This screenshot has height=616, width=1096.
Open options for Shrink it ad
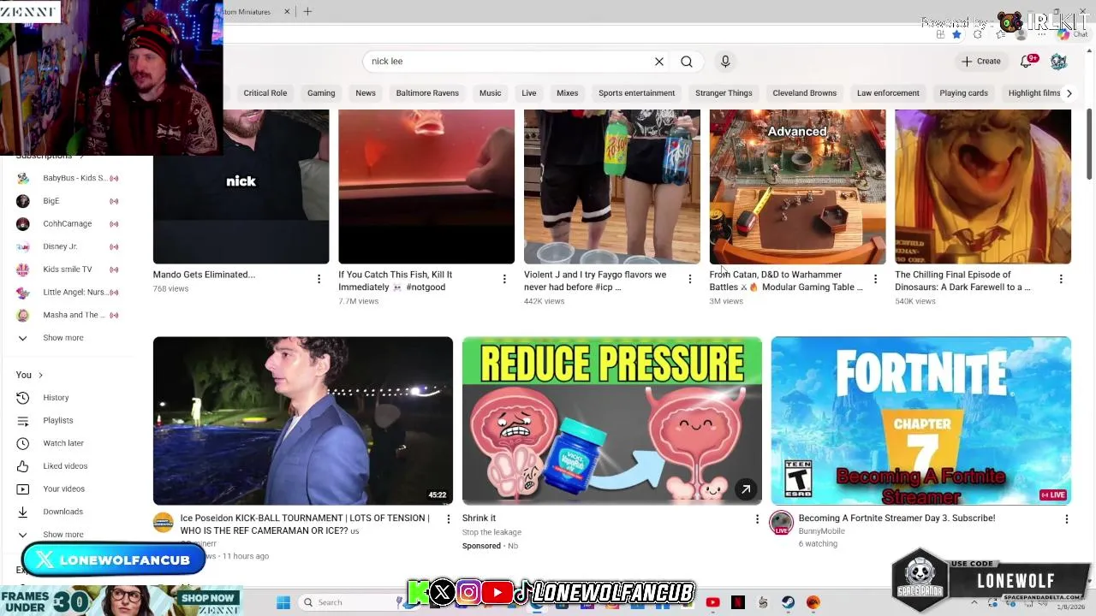click(x=757, y=519)
